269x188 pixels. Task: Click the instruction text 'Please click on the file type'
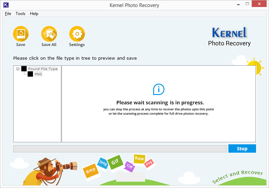75,58
